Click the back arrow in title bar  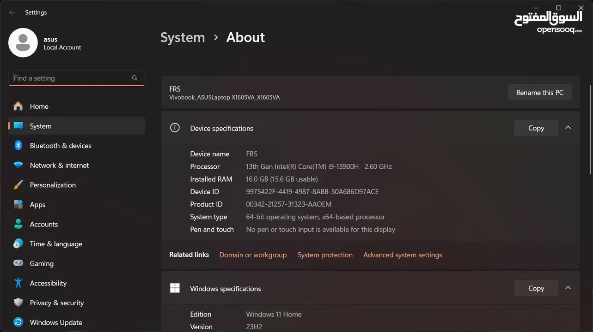click(12, 12)
